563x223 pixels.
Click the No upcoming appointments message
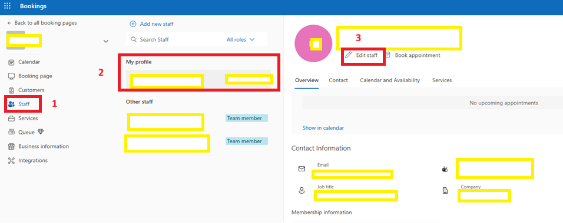pyautogui.click(x=504, y=103)
